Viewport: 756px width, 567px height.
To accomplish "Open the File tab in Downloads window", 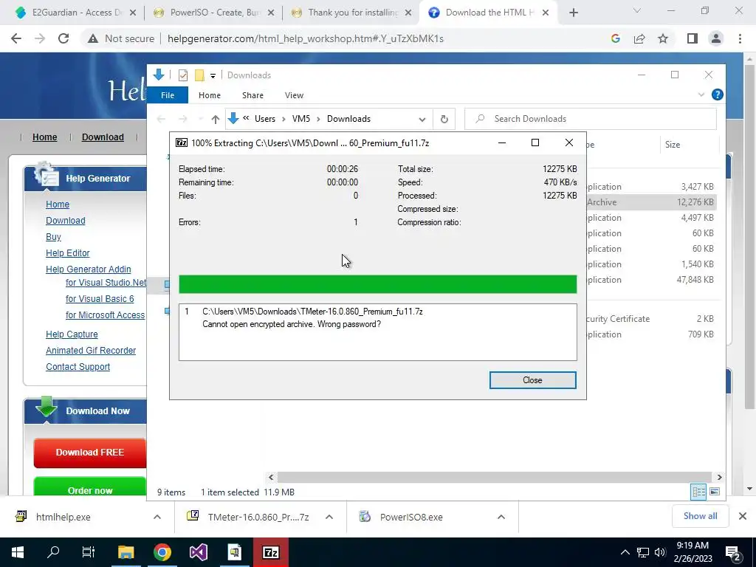I will pyautogui.click(x=168, y=95).
